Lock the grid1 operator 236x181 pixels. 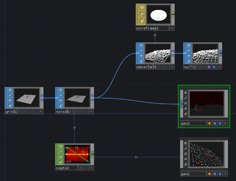pyautogui.click(x=10, y=106)
